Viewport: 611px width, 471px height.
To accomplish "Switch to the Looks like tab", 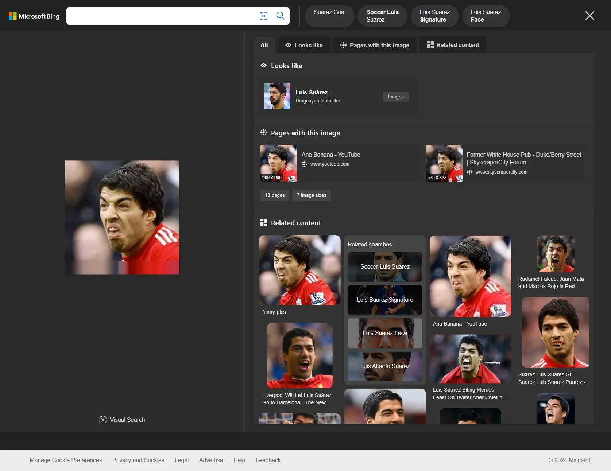I will 304,45.
